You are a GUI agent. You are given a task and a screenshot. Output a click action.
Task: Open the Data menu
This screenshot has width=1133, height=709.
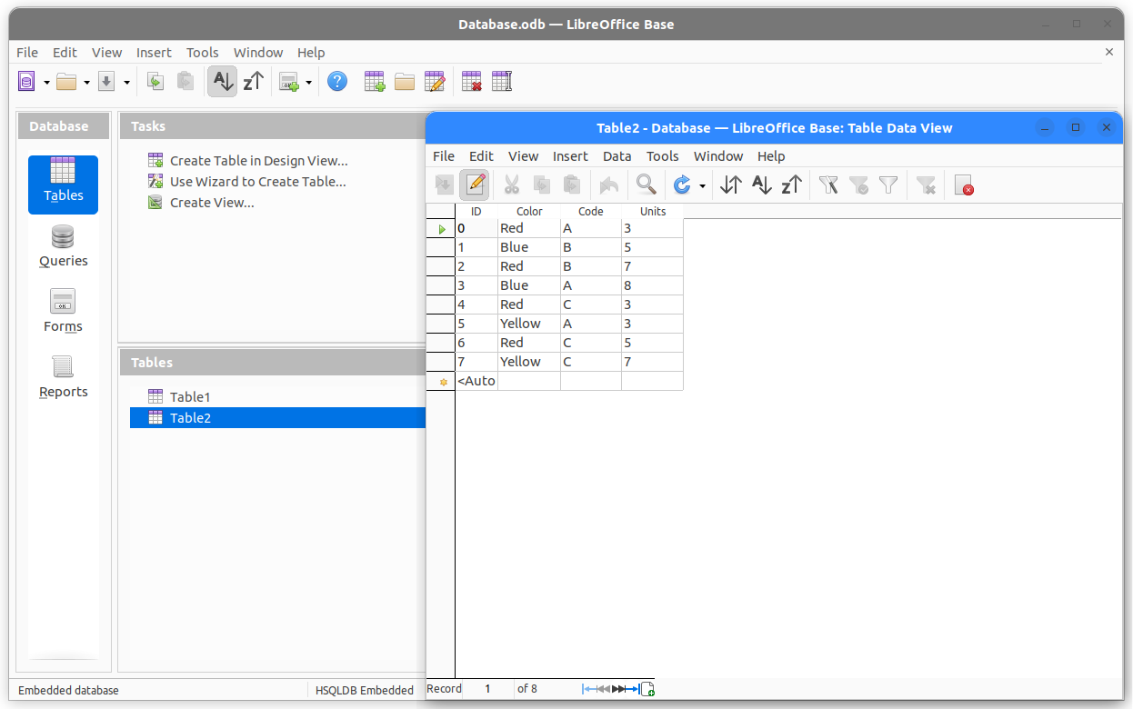coord(617,156)
